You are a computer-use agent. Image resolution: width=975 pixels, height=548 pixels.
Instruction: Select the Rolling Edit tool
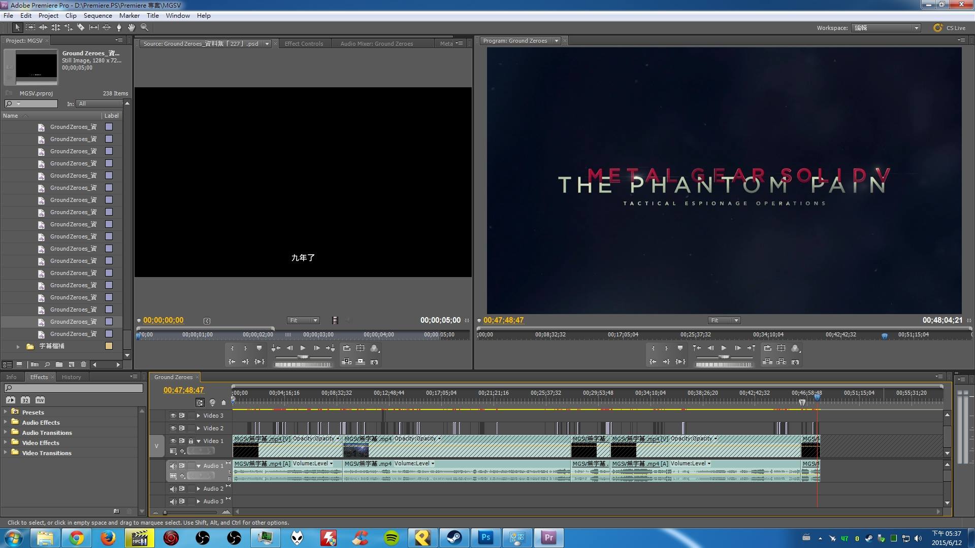click(56, 27)
